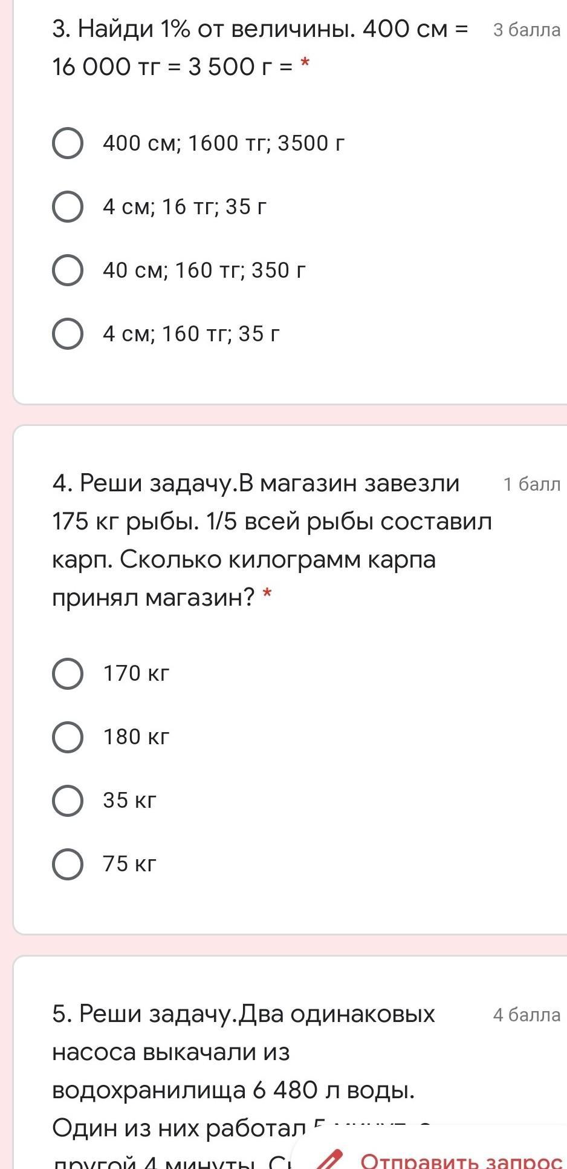This screenshot has height=1169, width=567.
Task: Select option '400 см; 1600 тг; 3500 г'
Action: pos(68,143)
